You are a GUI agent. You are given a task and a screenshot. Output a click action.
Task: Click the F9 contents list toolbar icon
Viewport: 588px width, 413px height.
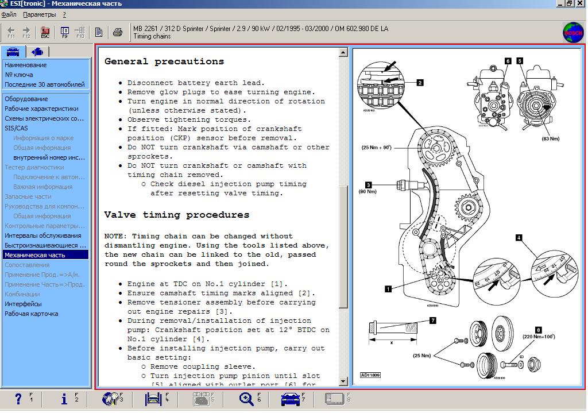click(x=64, y=32)
